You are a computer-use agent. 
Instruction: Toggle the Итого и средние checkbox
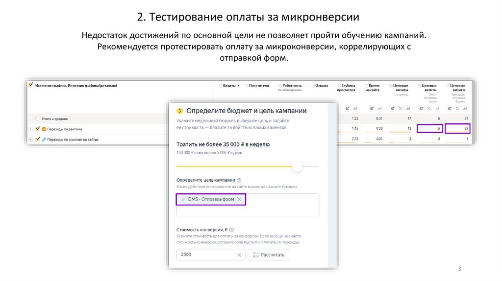tap(37, 119)
